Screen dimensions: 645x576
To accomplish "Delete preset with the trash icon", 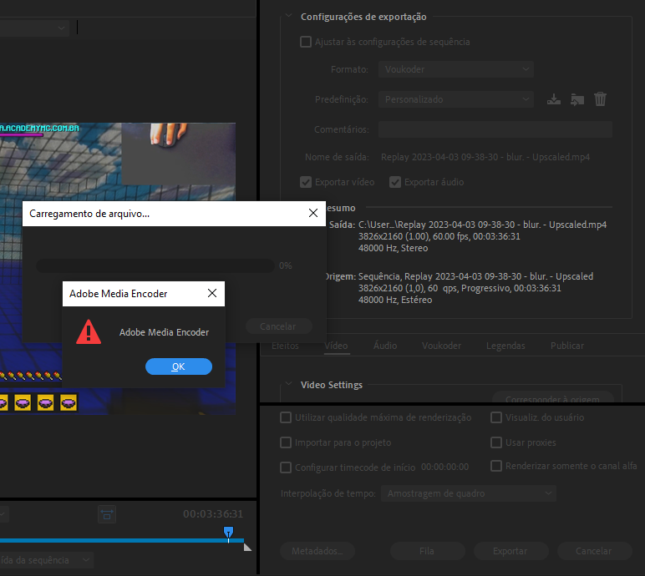I will pyautogui.click(x=600, y=99).
